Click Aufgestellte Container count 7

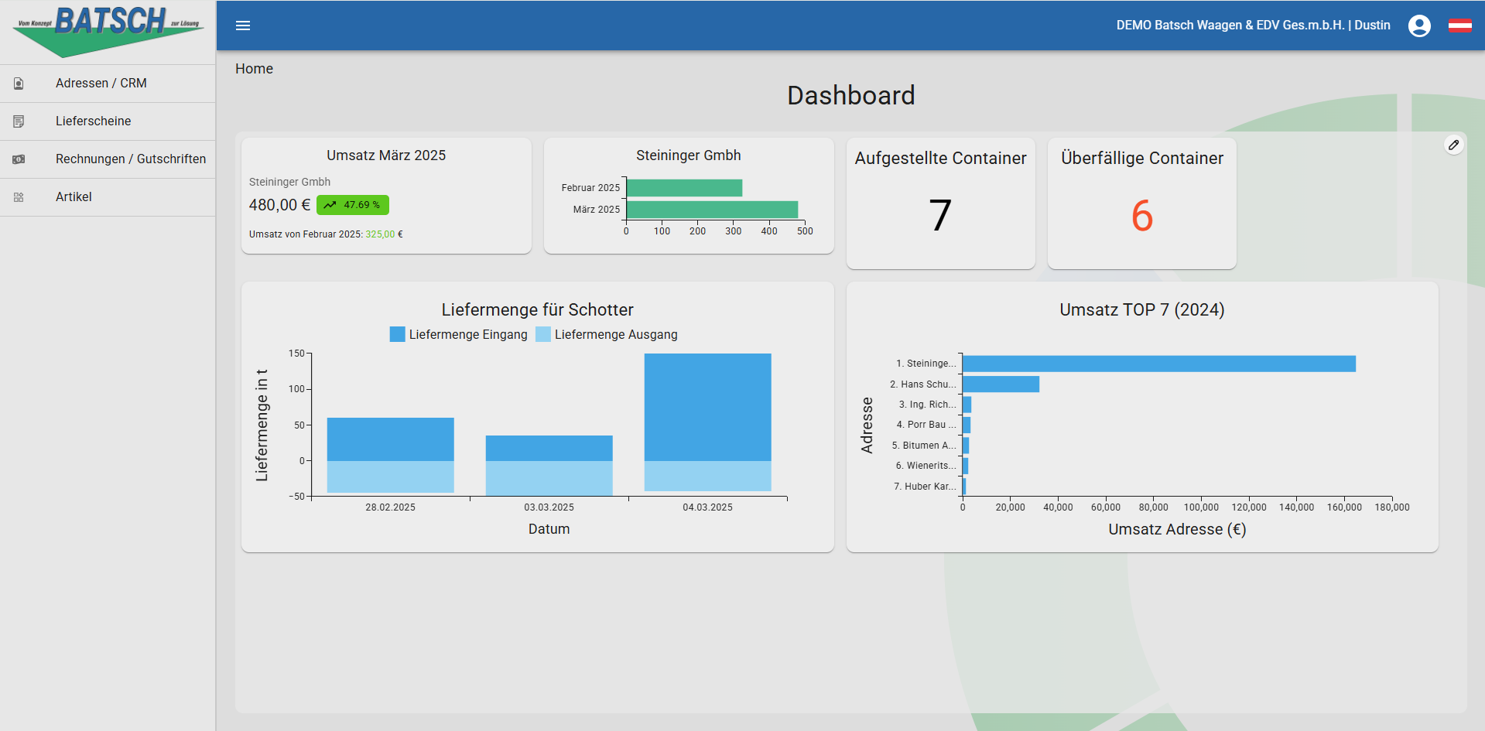pyautogui.click(x=940, y=215)
